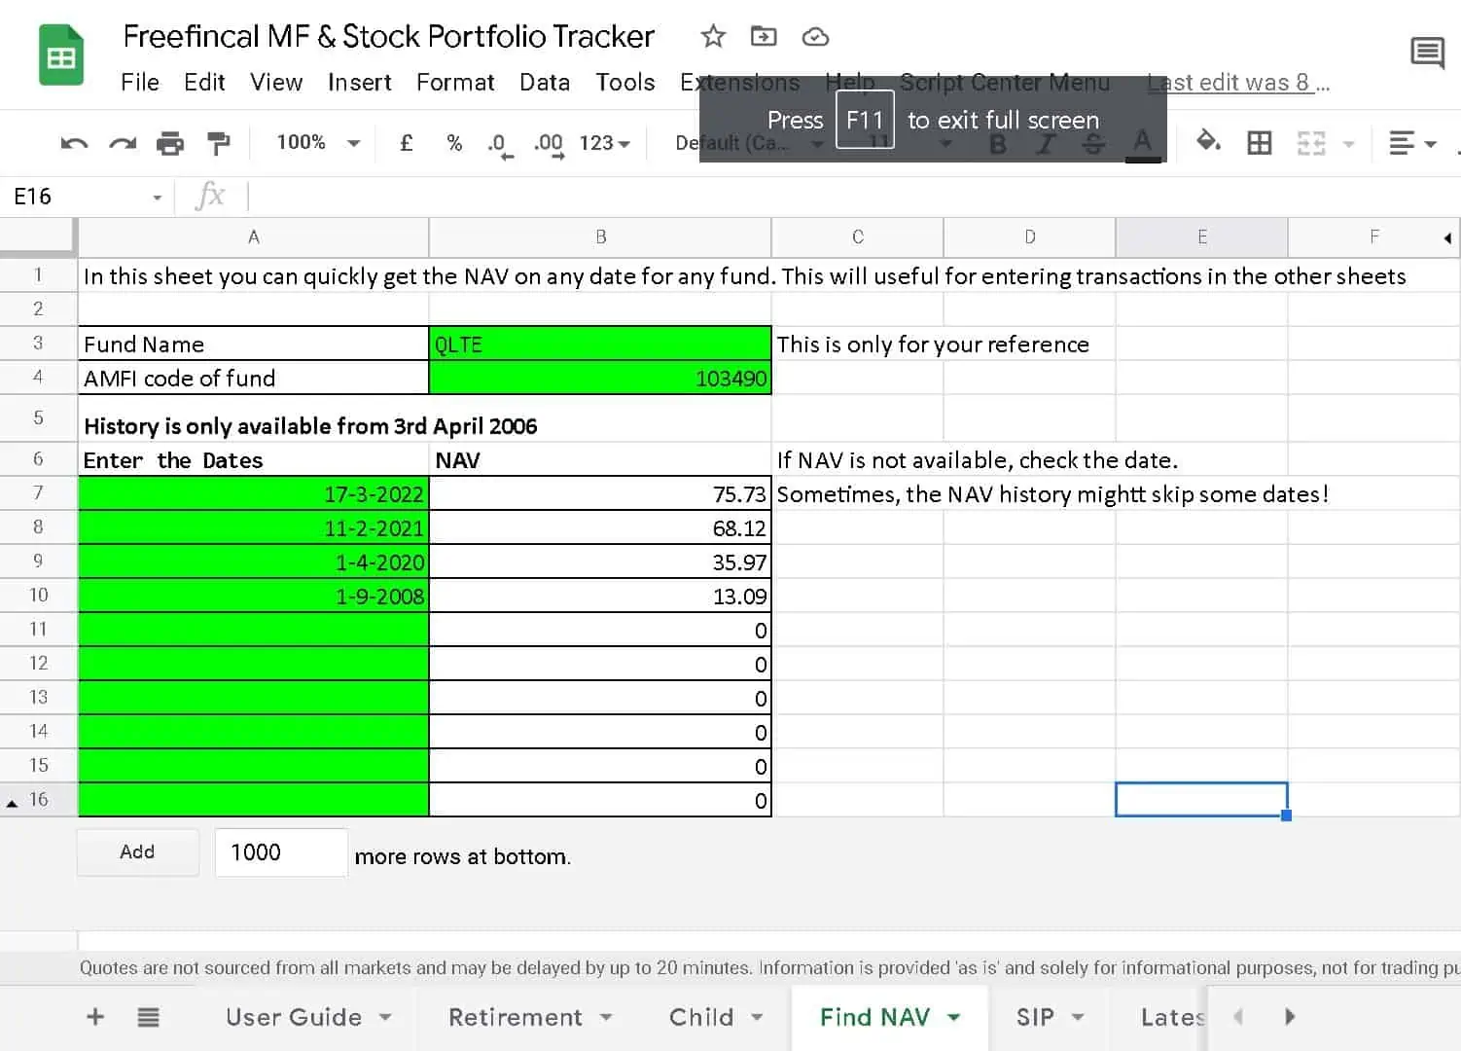1461x1051 pixels.
Task: Select the green date cell 17-3-2022
Action: (254, 493)
